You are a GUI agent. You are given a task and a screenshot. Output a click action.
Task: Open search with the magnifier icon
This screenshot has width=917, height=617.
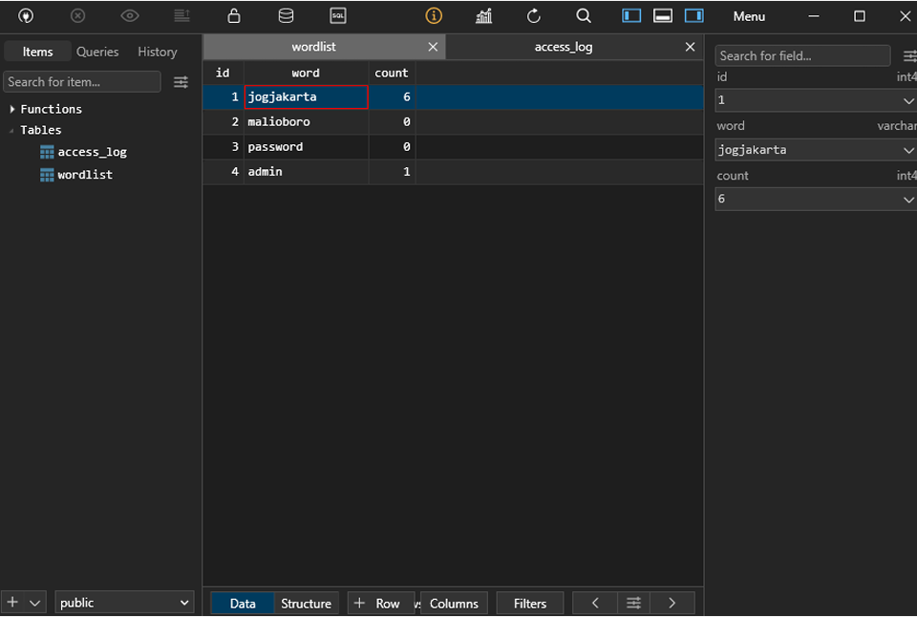[x=584, y=16]
